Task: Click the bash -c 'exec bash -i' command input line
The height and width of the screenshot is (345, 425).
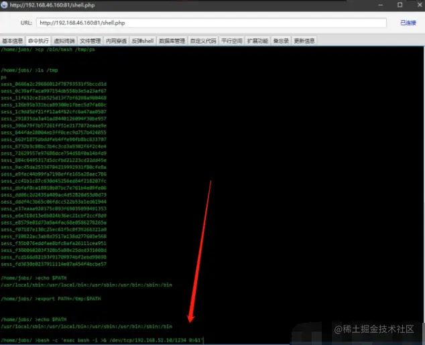Action: (x=102, y=340)
